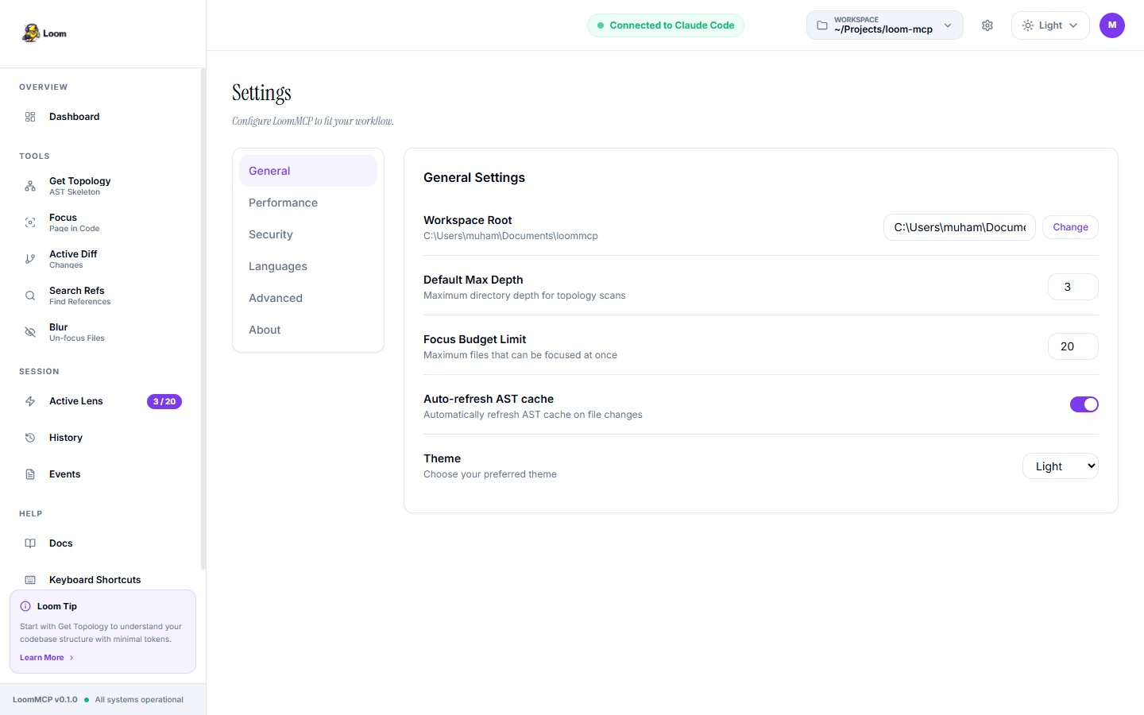The height and width of the screenshot is (715, 1144).
Task: Open the History panel icon
Action: click(30, 438)
